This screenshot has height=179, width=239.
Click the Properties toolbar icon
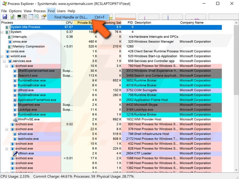44,17
